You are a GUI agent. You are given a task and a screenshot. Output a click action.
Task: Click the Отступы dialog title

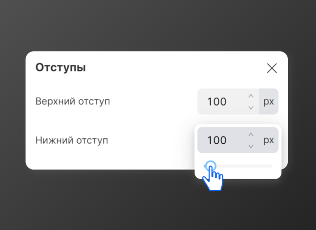coord(61,68)
